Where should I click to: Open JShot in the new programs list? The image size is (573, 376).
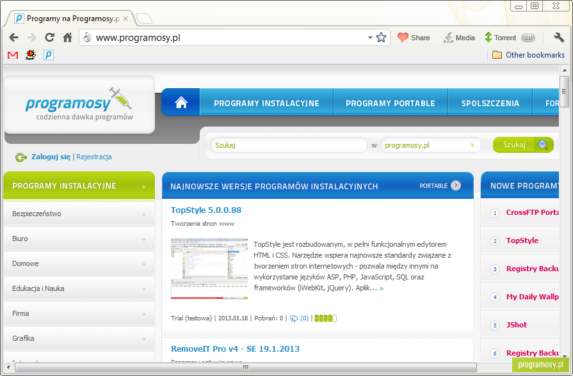[x=517, y=325]
